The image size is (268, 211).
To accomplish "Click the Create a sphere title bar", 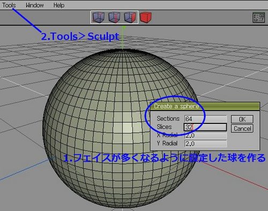I will click(x=205, y=106).
